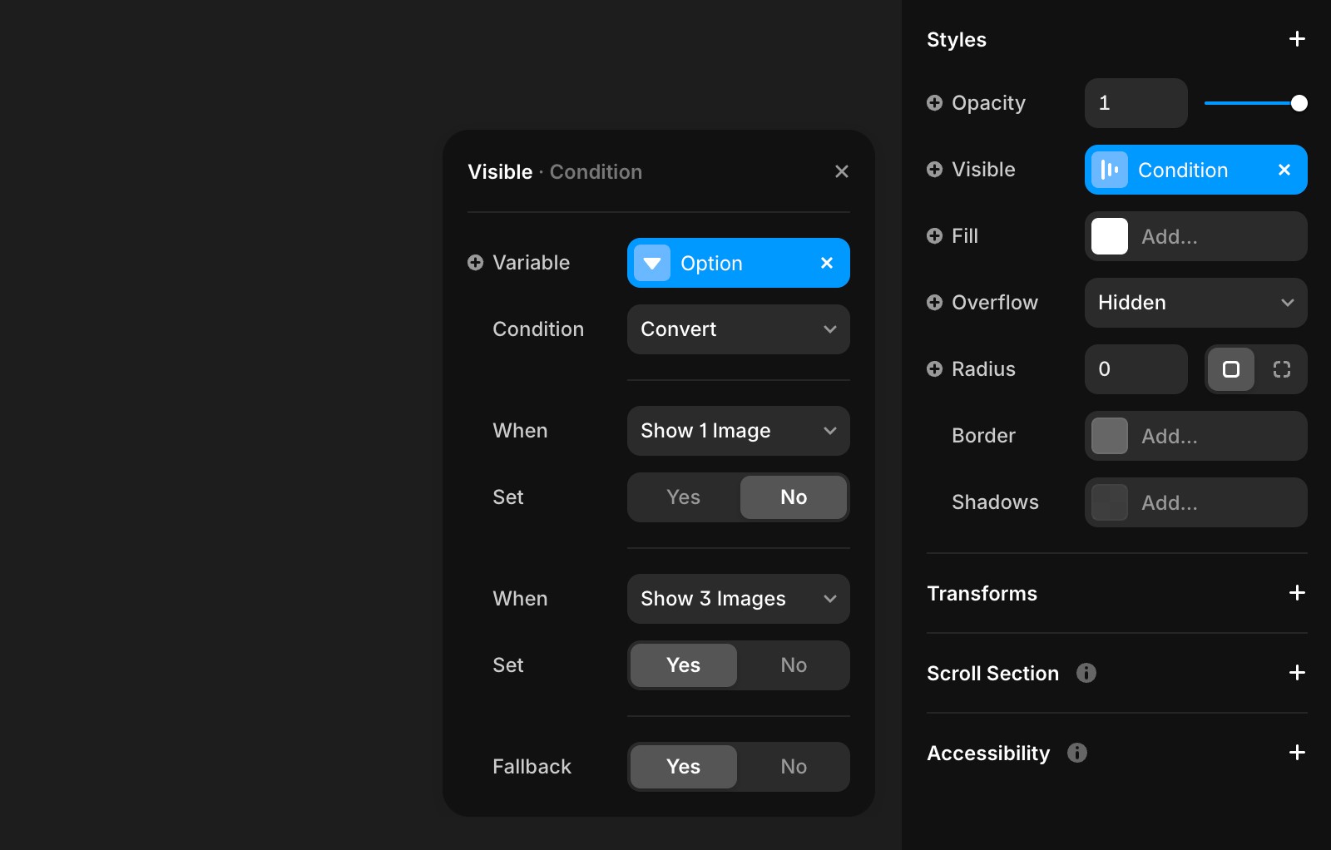Click the Fallback label
The image size is (1331, 850).
(x=532, y=767)
